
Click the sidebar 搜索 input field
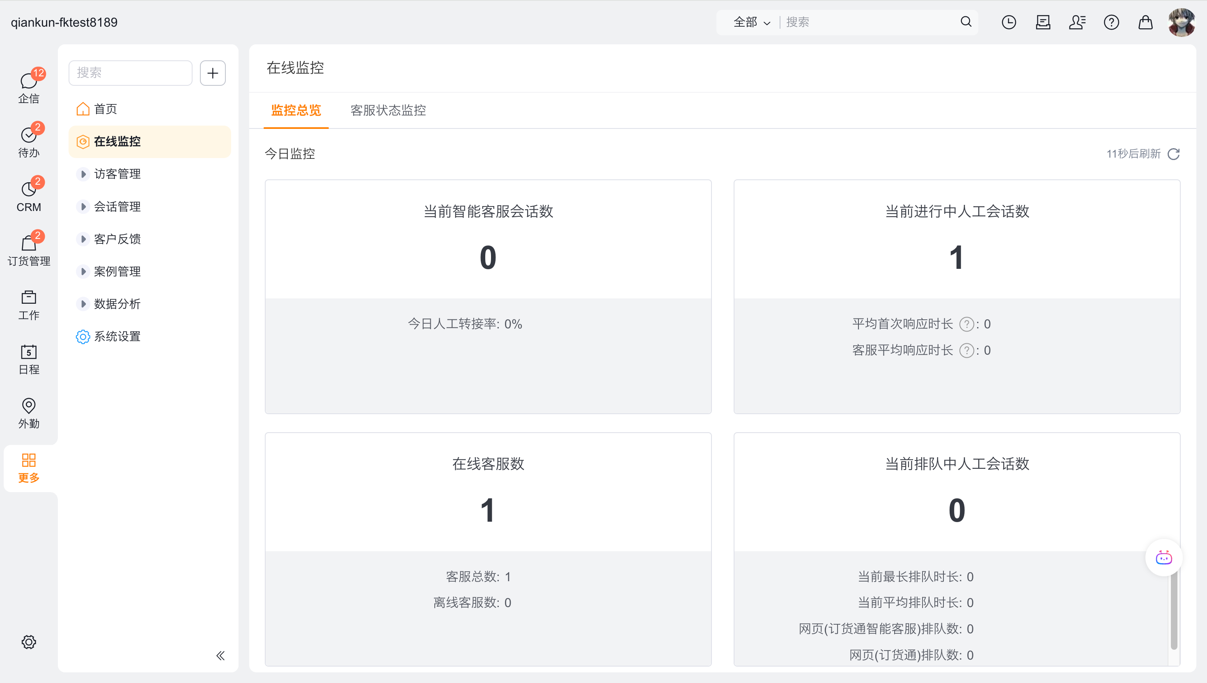130,73
